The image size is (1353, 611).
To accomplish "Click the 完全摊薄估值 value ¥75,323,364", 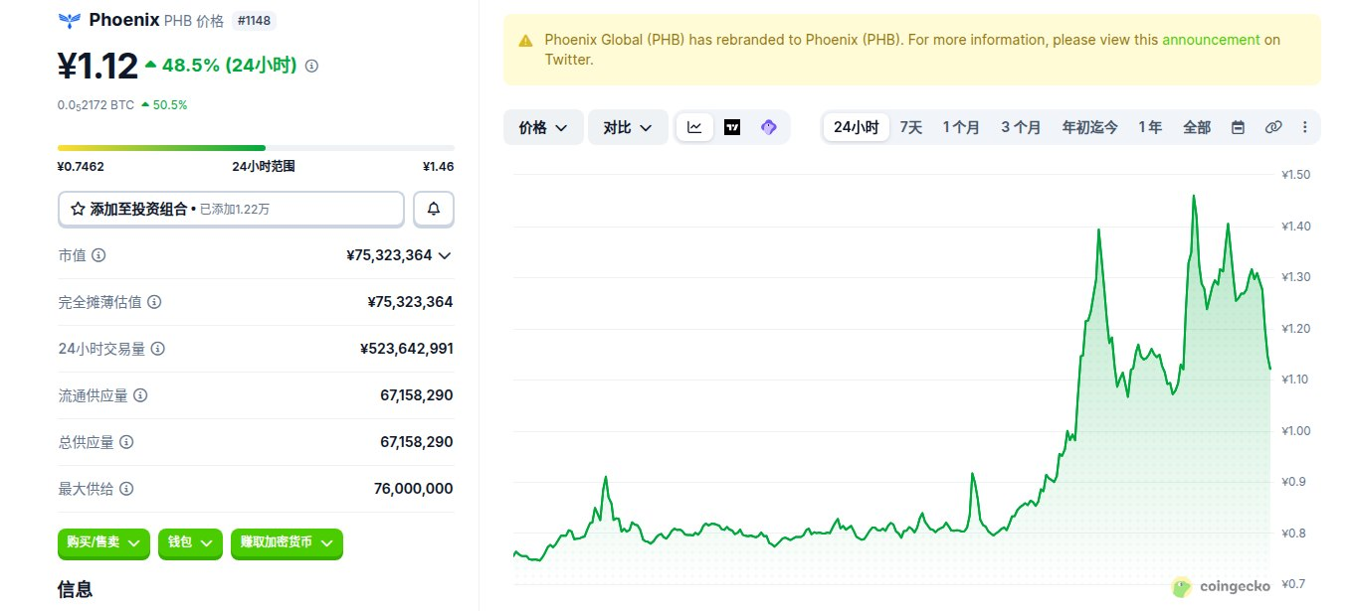I will click(410, 302).
